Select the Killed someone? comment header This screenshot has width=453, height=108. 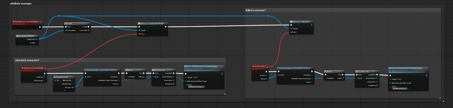pyautogui.click(x=256, y=10)
